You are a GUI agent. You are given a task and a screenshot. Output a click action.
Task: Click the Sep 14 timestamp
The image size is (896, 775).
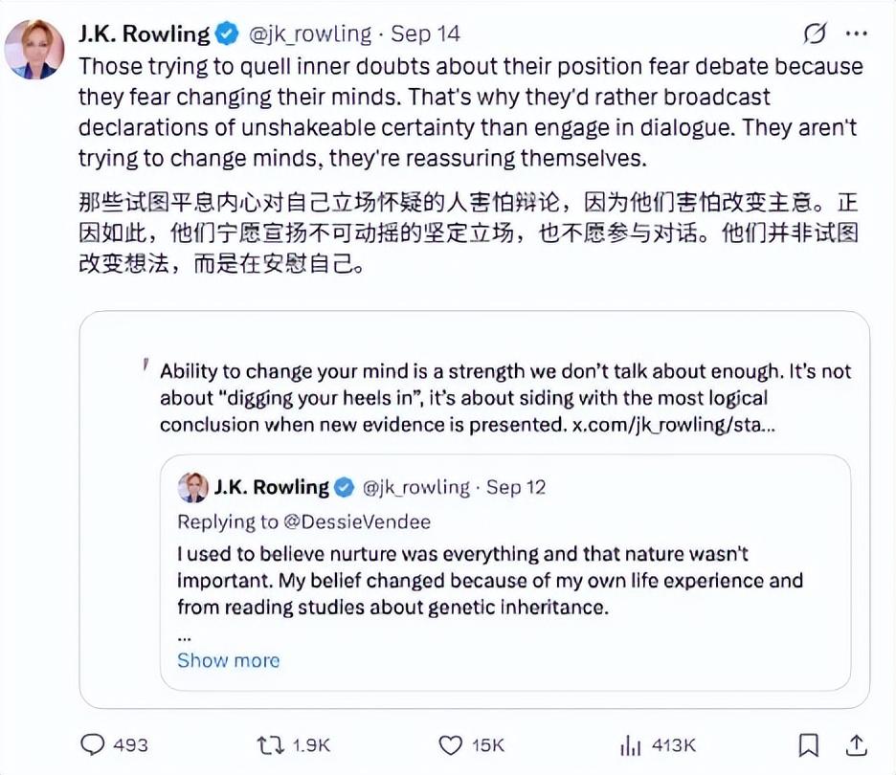pyautogui.click(x=426, y=34)
